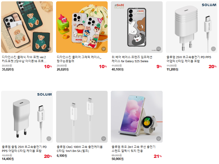This screenshot has height=164, width=219.
Task: Click heart icon on CtoC 100W cable image
Action: 104,139
